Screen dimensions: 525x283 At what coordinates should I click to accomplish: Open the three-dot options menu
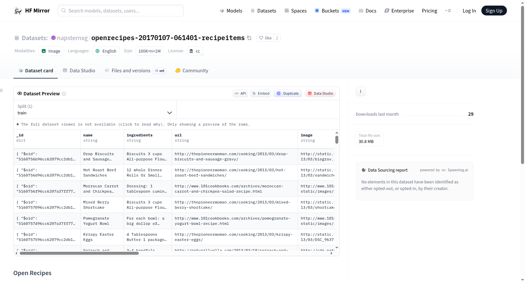tap(361, 91)
